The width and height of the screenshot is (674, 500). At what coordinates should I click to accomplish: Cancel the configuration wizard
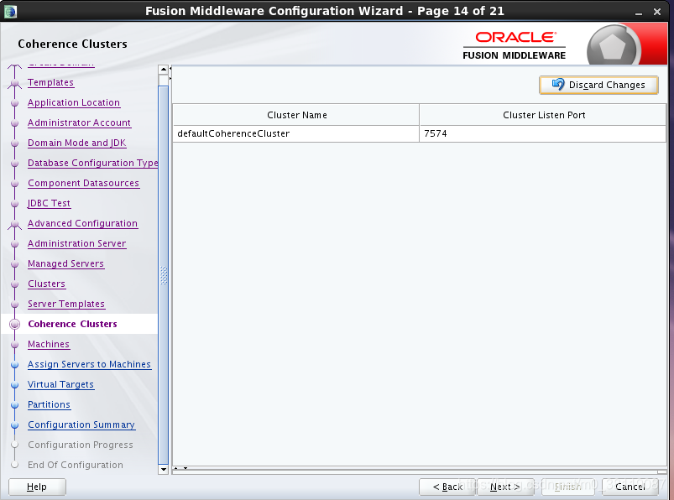(x=630, y=487)
